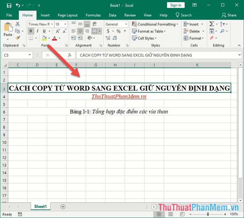
Task: Click the Cut scissors icon
Action: [17, 24]
